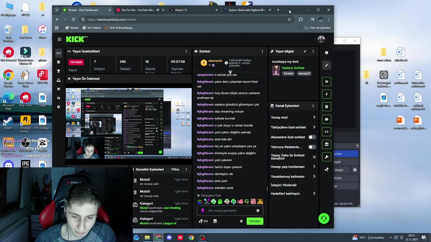This screenshot has height=242, width=431.
Task: Click the browser address bar URL
Action: pyautogui.click(x=111, y=19)
